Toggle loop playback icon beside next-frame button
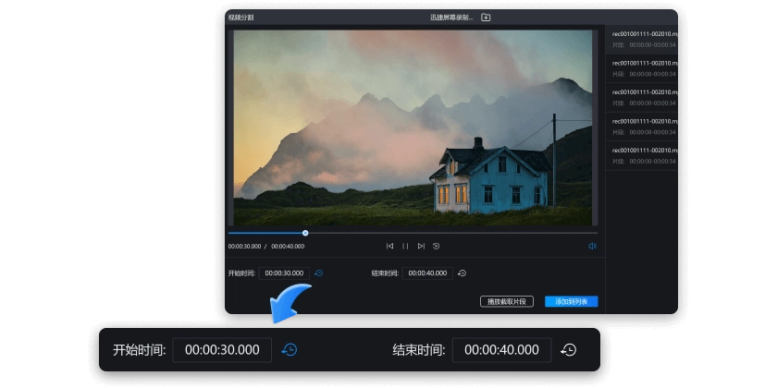 tap(436, 246)
